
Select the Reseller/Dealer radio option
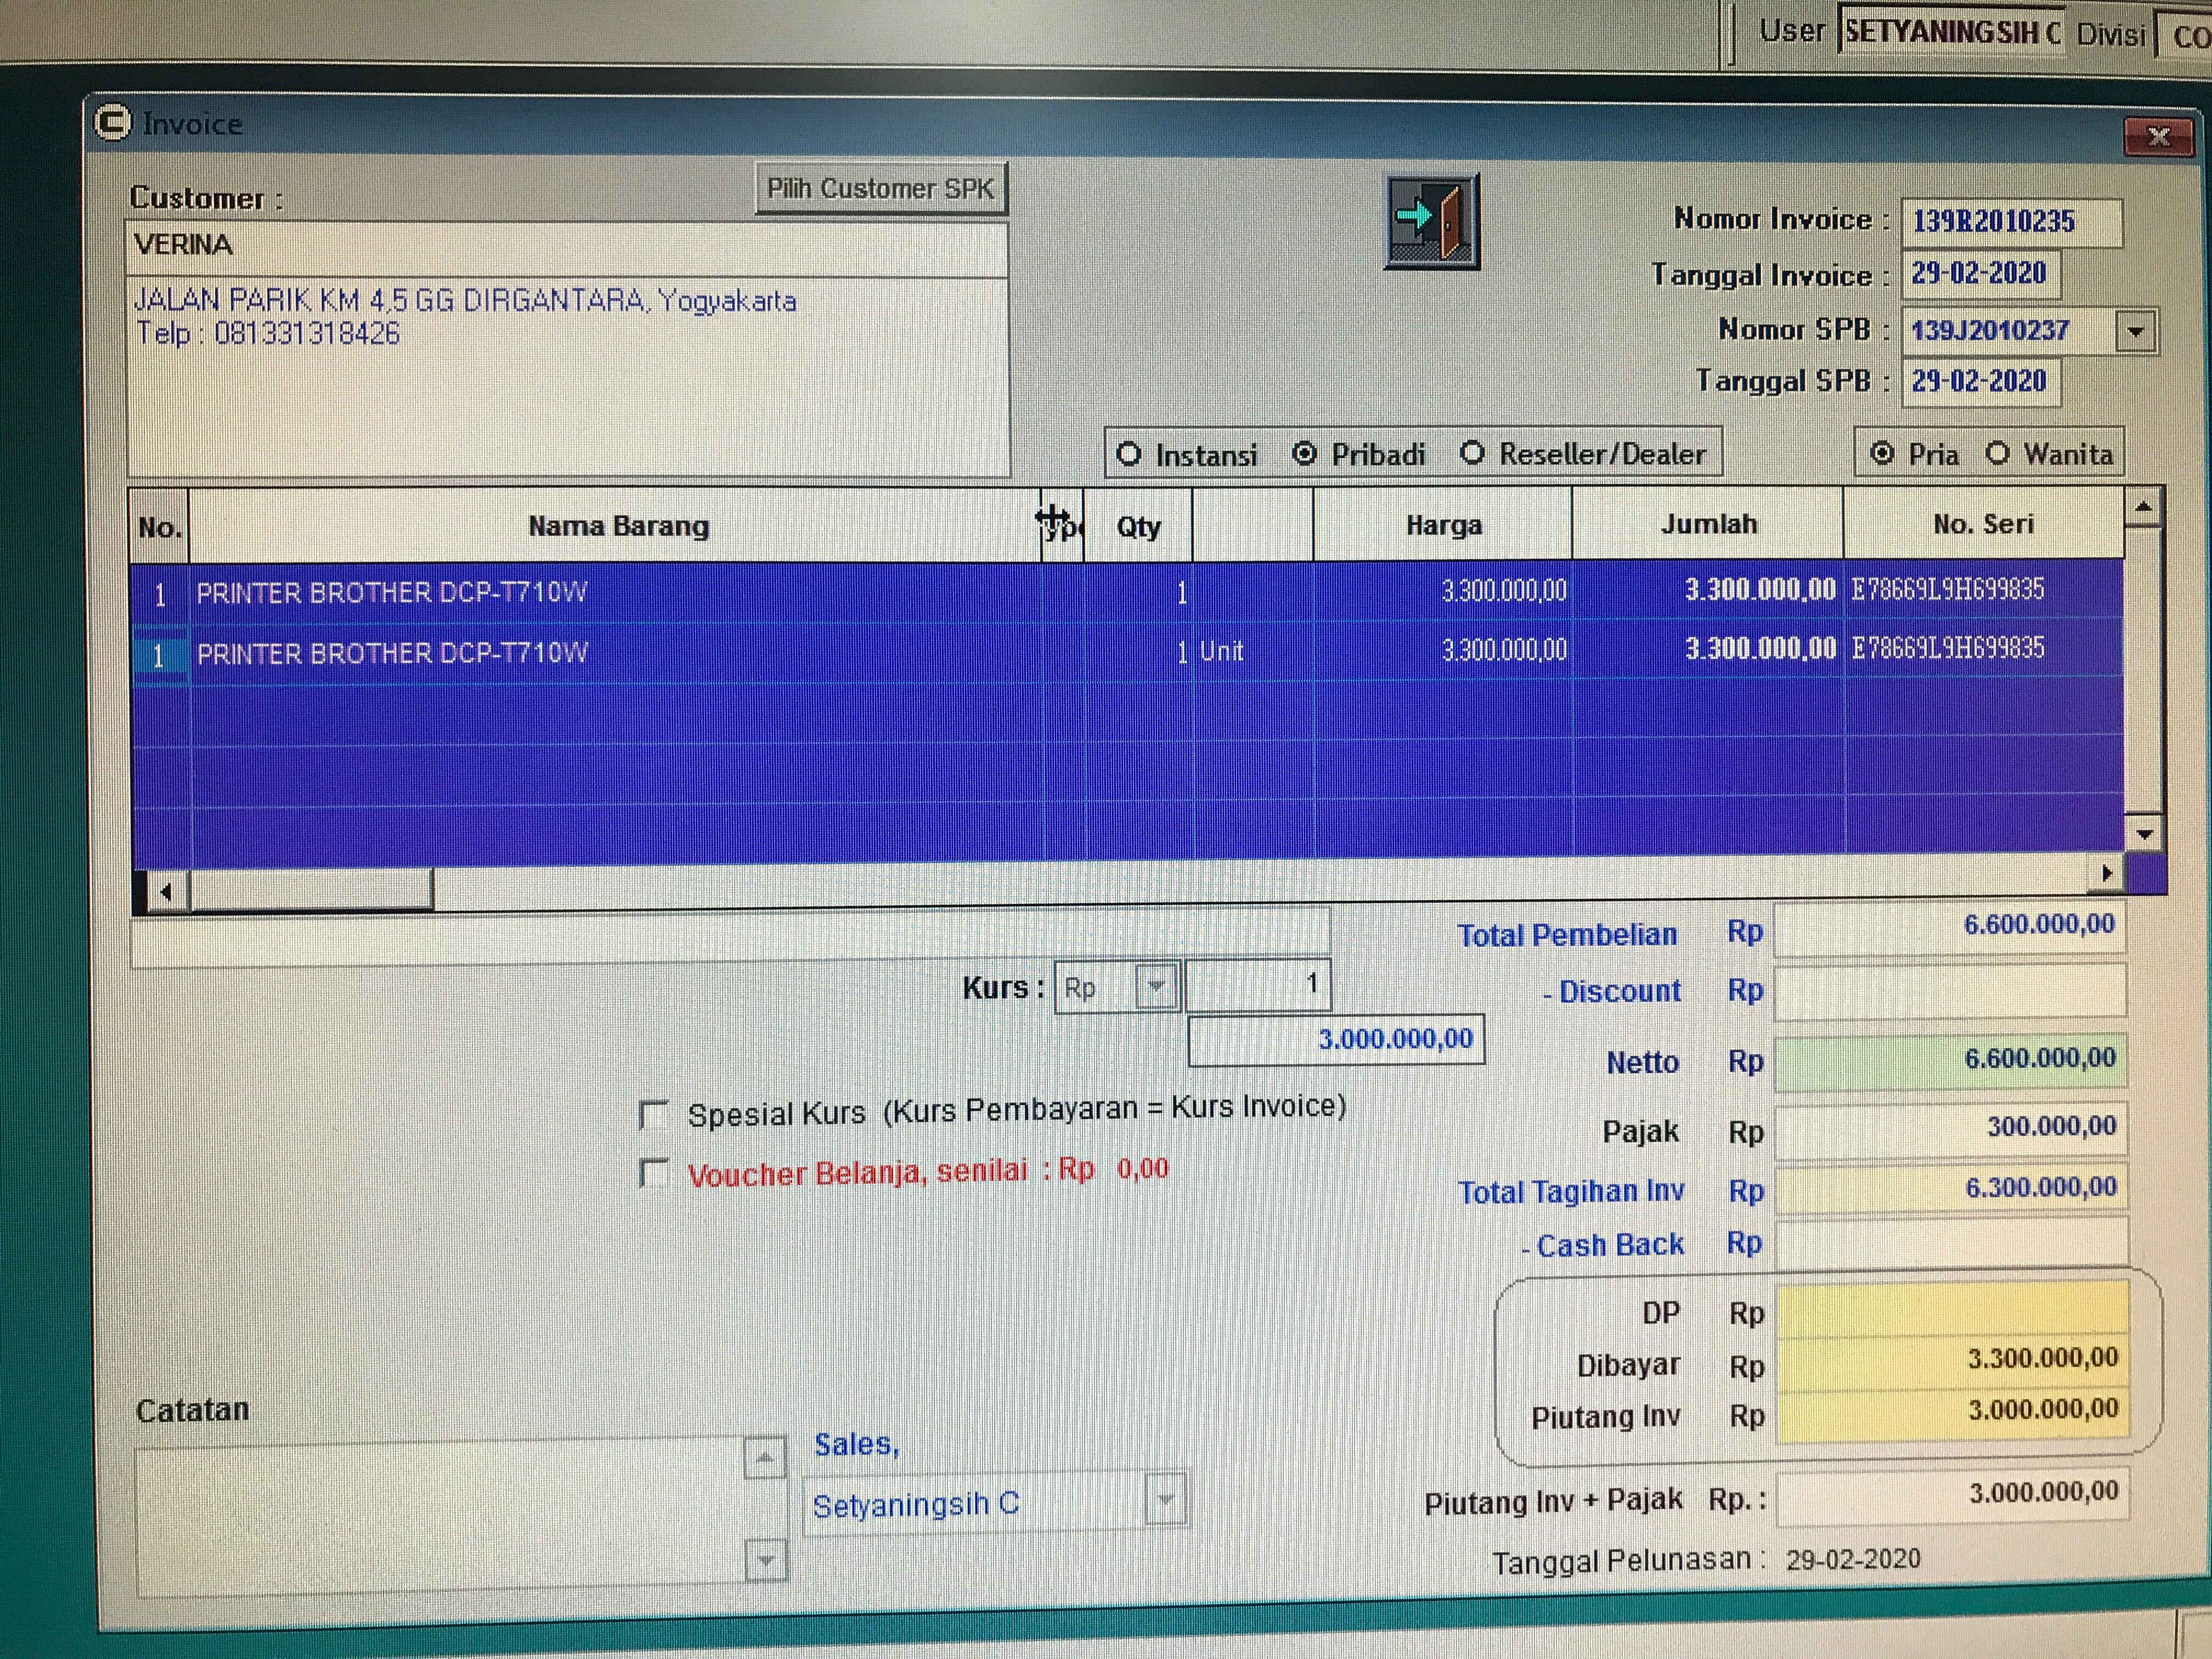(1472, 453)
